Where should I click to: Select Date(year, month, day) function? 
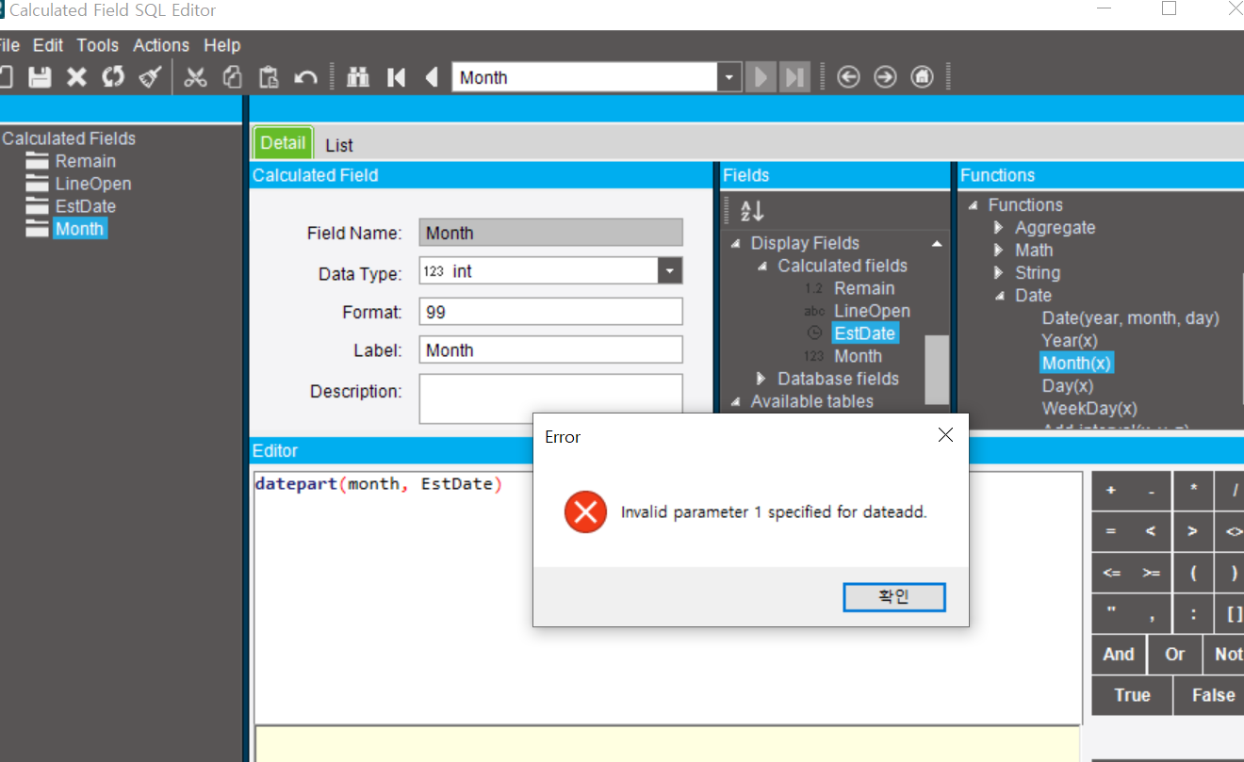[1130, 317]
